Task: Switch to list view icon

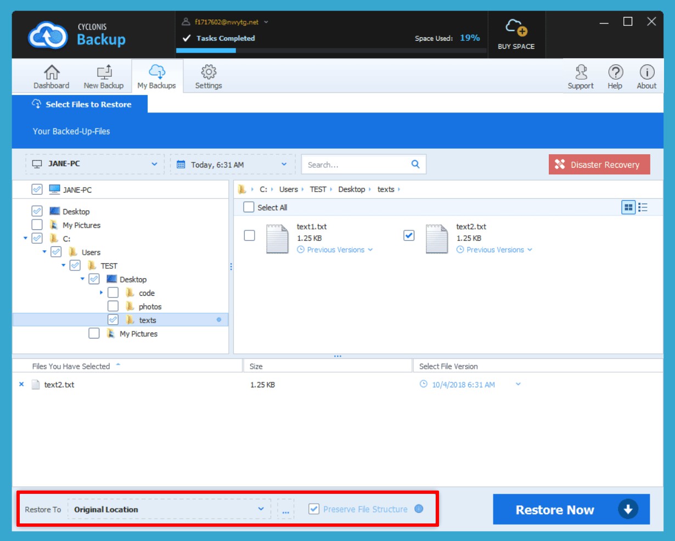Action: pos(643,207)
